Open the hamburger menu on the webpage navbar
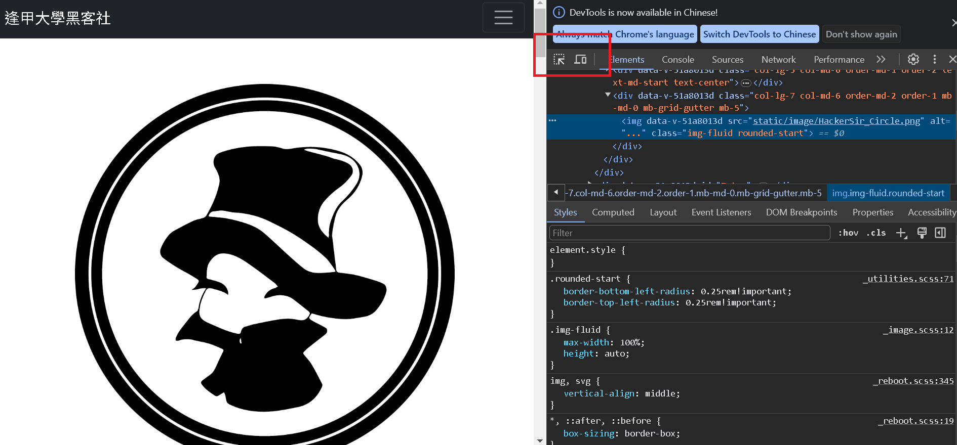Screen dimensions: 957x445 (503, 18)
